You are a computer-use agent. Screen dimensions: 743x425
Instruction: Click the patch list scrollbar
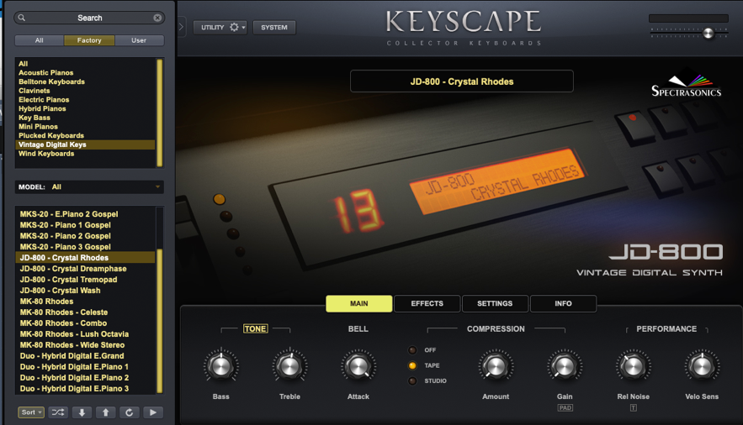[160, 321]
